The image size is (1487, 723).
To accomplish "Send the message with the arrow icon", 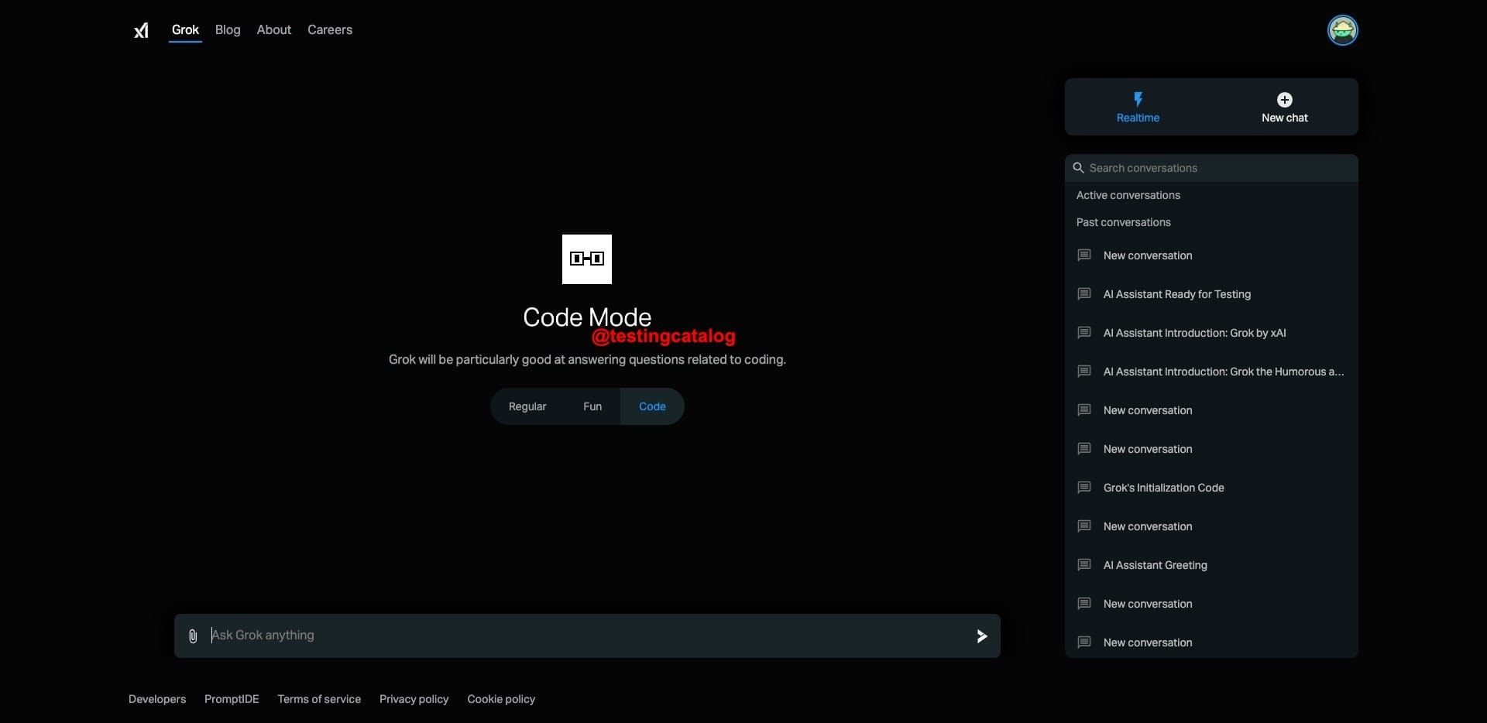I will point(981,636).
